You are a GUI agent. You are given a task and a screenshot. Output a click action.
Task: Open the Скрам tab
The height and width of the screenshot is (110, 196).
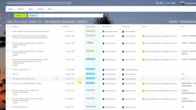pos(31,9)
